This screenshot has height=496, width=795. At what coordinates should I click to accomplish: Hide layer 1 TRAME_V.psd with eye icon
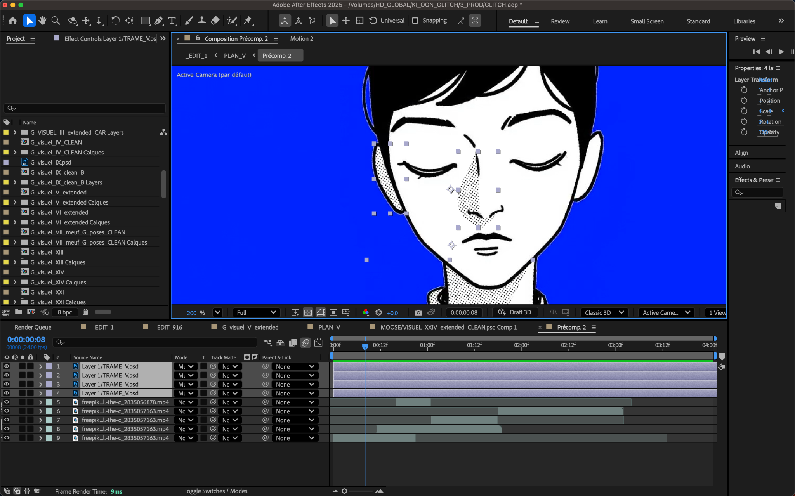pyautogui.click(x=7, y=366)
